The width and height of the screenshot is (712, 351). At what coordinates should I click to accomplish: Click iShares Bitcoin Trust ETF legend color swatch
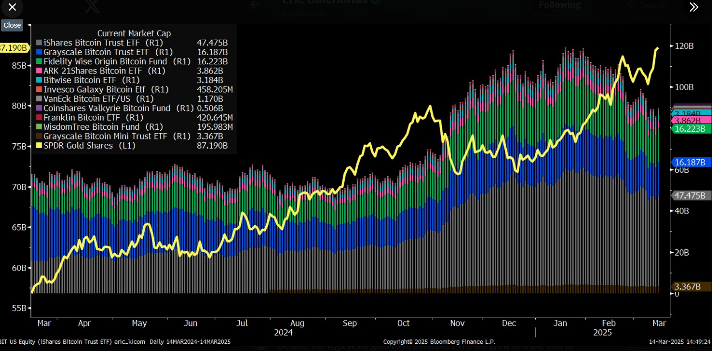tap(39, 43)
